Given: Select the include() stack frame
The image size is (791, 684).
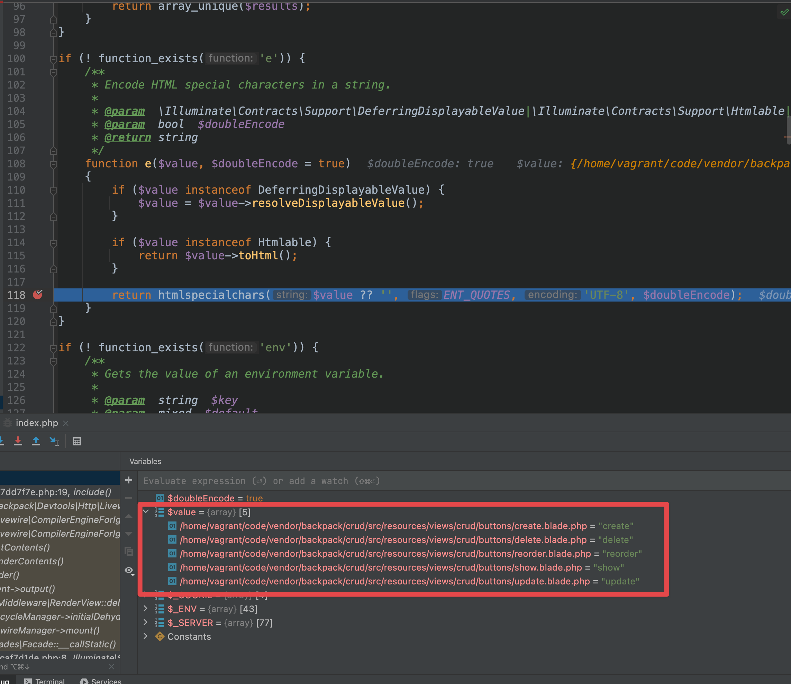Looking at the screenshot, I should click(x=60, y=492).
